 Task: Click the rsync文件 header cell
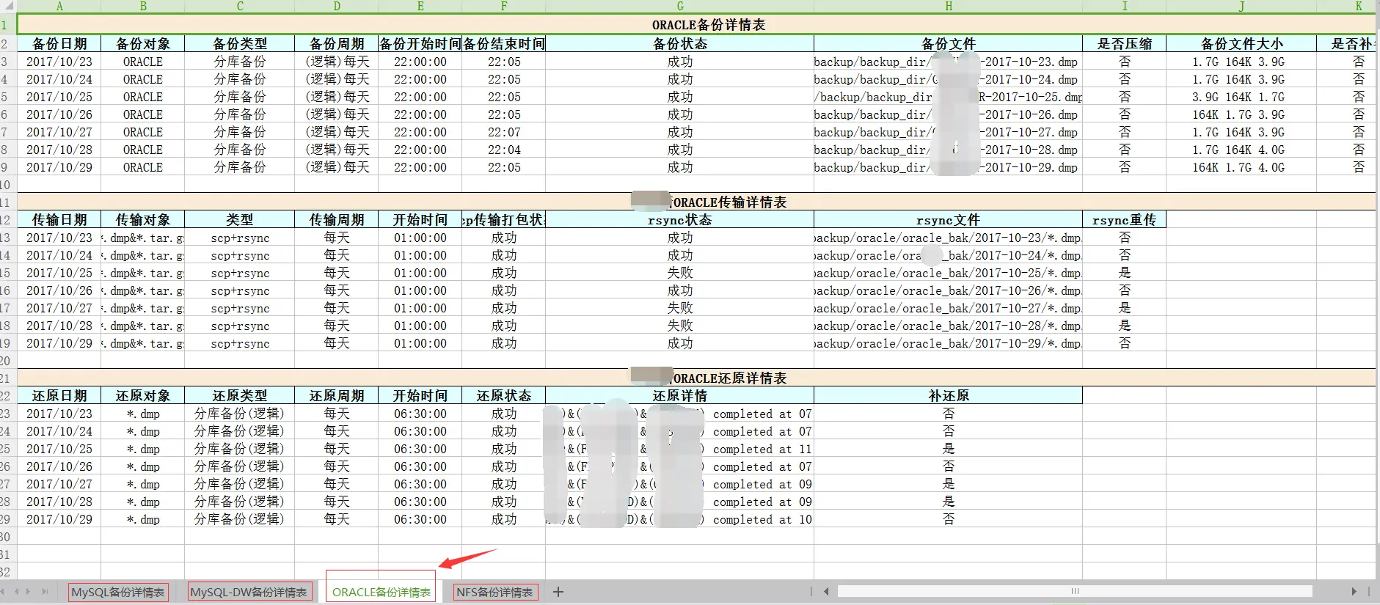click(949, 219)
